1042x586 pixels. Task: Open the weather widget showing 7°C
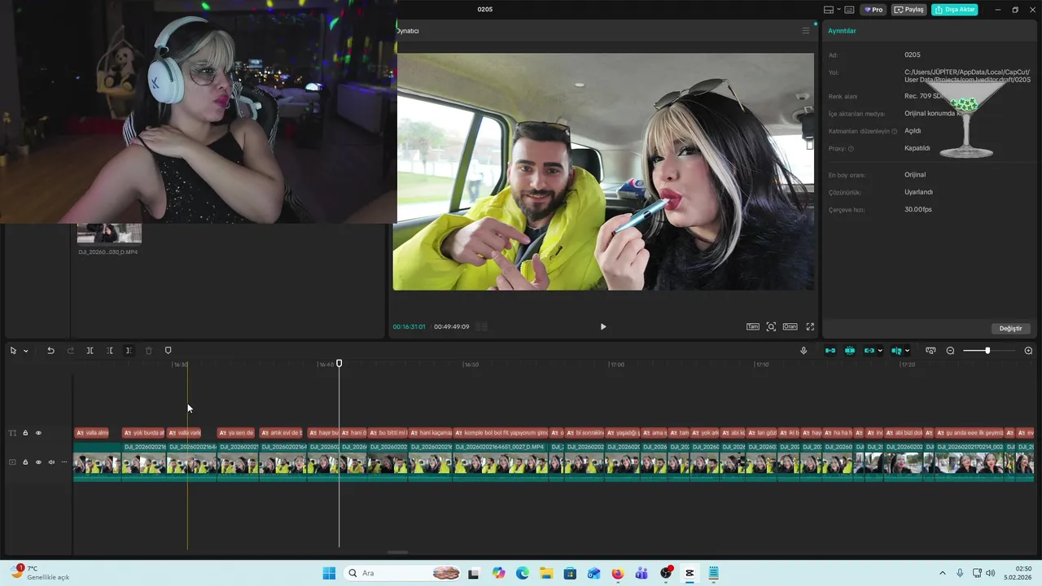tap(39, 572)
